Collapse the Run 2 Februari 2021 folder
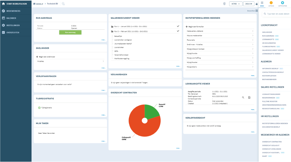 click(112, 31)
